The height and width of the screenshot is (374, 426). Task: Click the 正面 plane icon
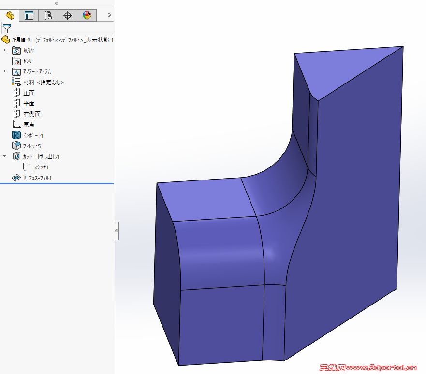[x=16, y=93]
